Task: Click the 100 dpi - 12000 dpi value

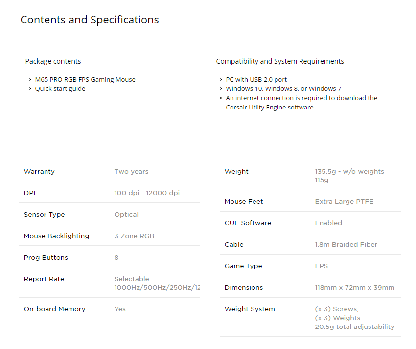Action: click(147, 193)
